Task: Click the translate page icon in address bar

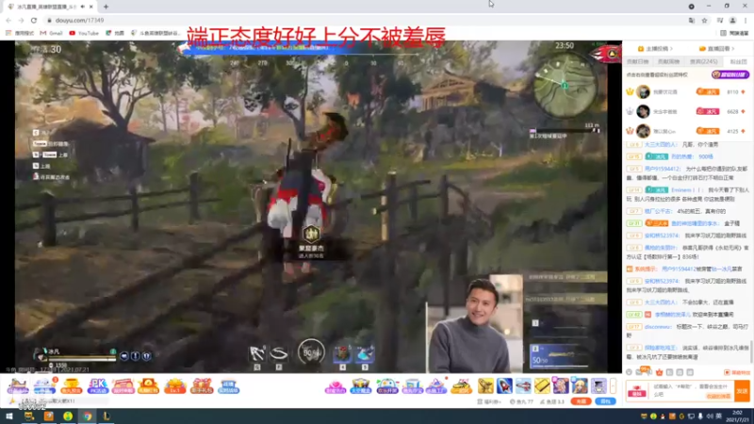Action: click(x=692, y=20)
